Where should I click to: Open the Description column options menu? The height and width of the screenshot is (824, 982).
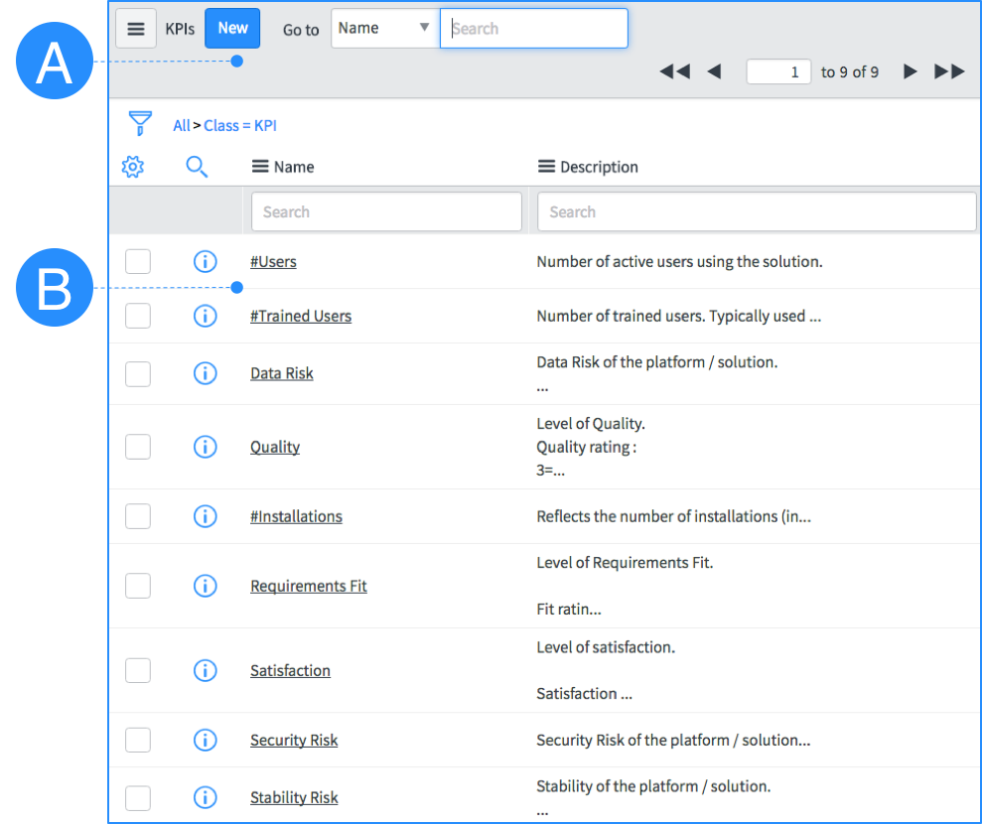click(546, 167)
